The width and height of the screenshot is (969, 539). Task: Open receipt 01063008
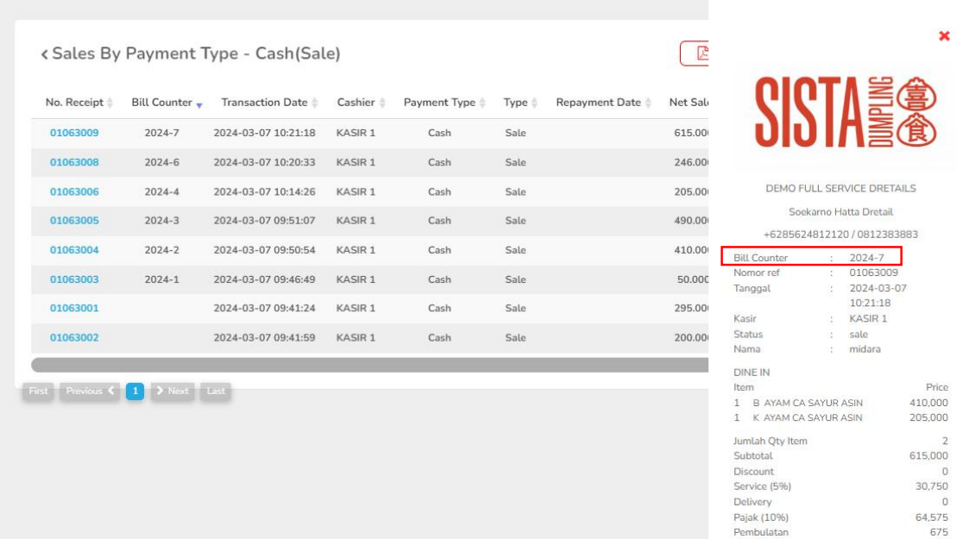74,162
